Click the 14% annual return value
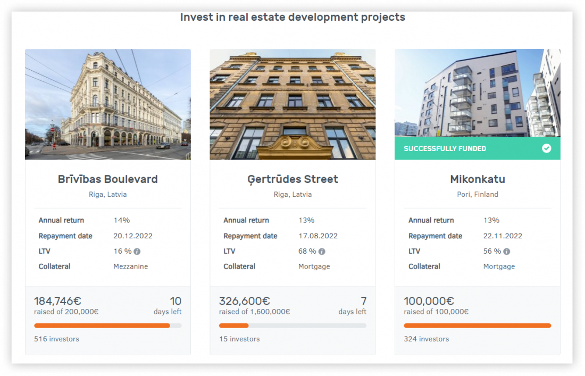 (x=122, y=221)
